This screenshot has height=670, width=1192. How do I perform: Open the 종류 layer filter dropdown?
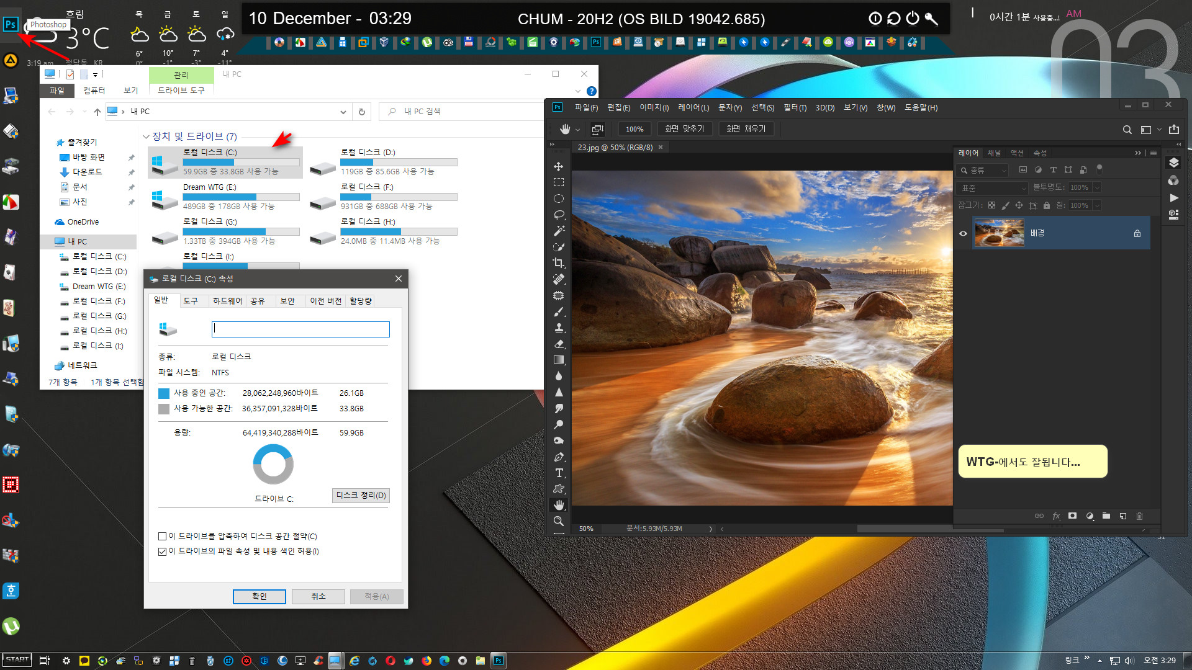[983, 170]
